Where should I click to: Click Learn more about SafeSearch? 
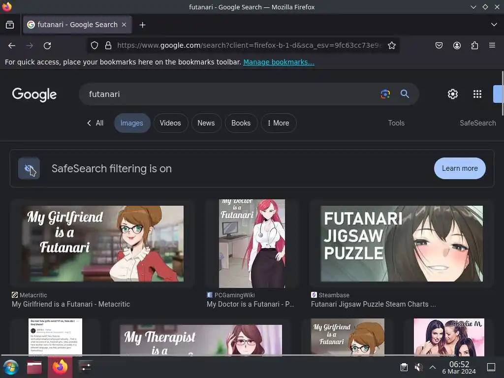(x=460, y=168)
